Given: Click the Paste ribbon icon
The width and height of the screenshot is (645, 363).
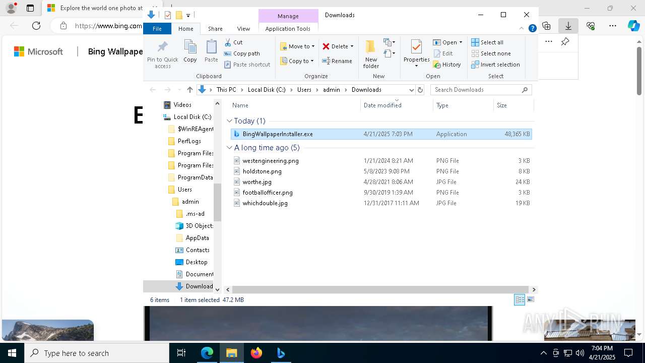Looking at the screenshot, I should 211,51.
